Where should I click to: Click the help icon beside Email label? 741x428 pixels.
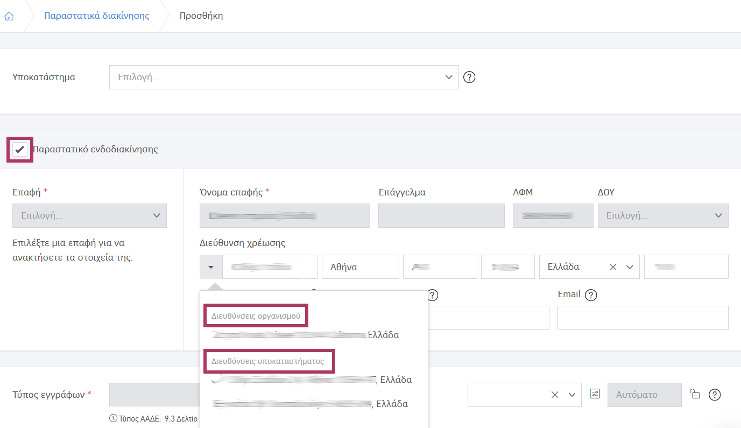point(591,295)
